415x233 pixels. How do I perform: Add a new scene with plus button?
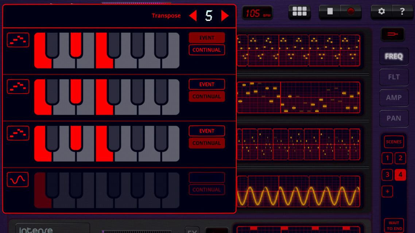tap(387, 191)
